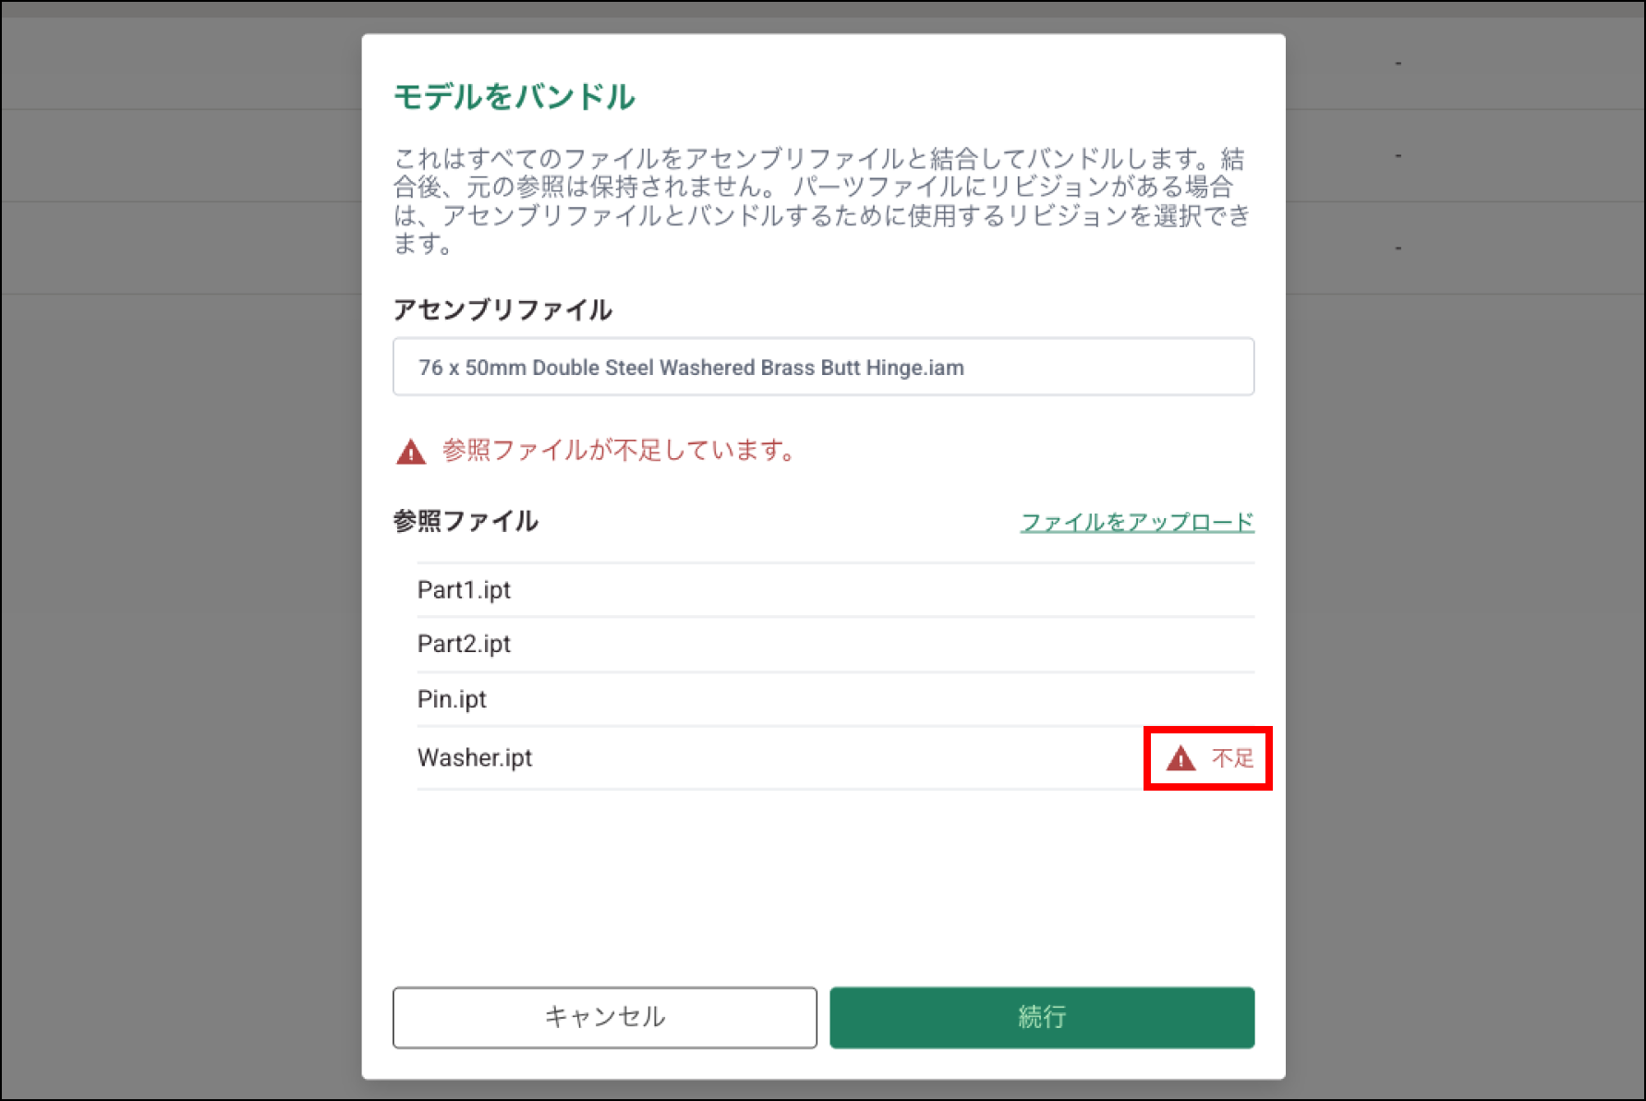The image size is (1646, 1101).
Task: Click the middle dash in the background table
Action: pos(1398,156)
